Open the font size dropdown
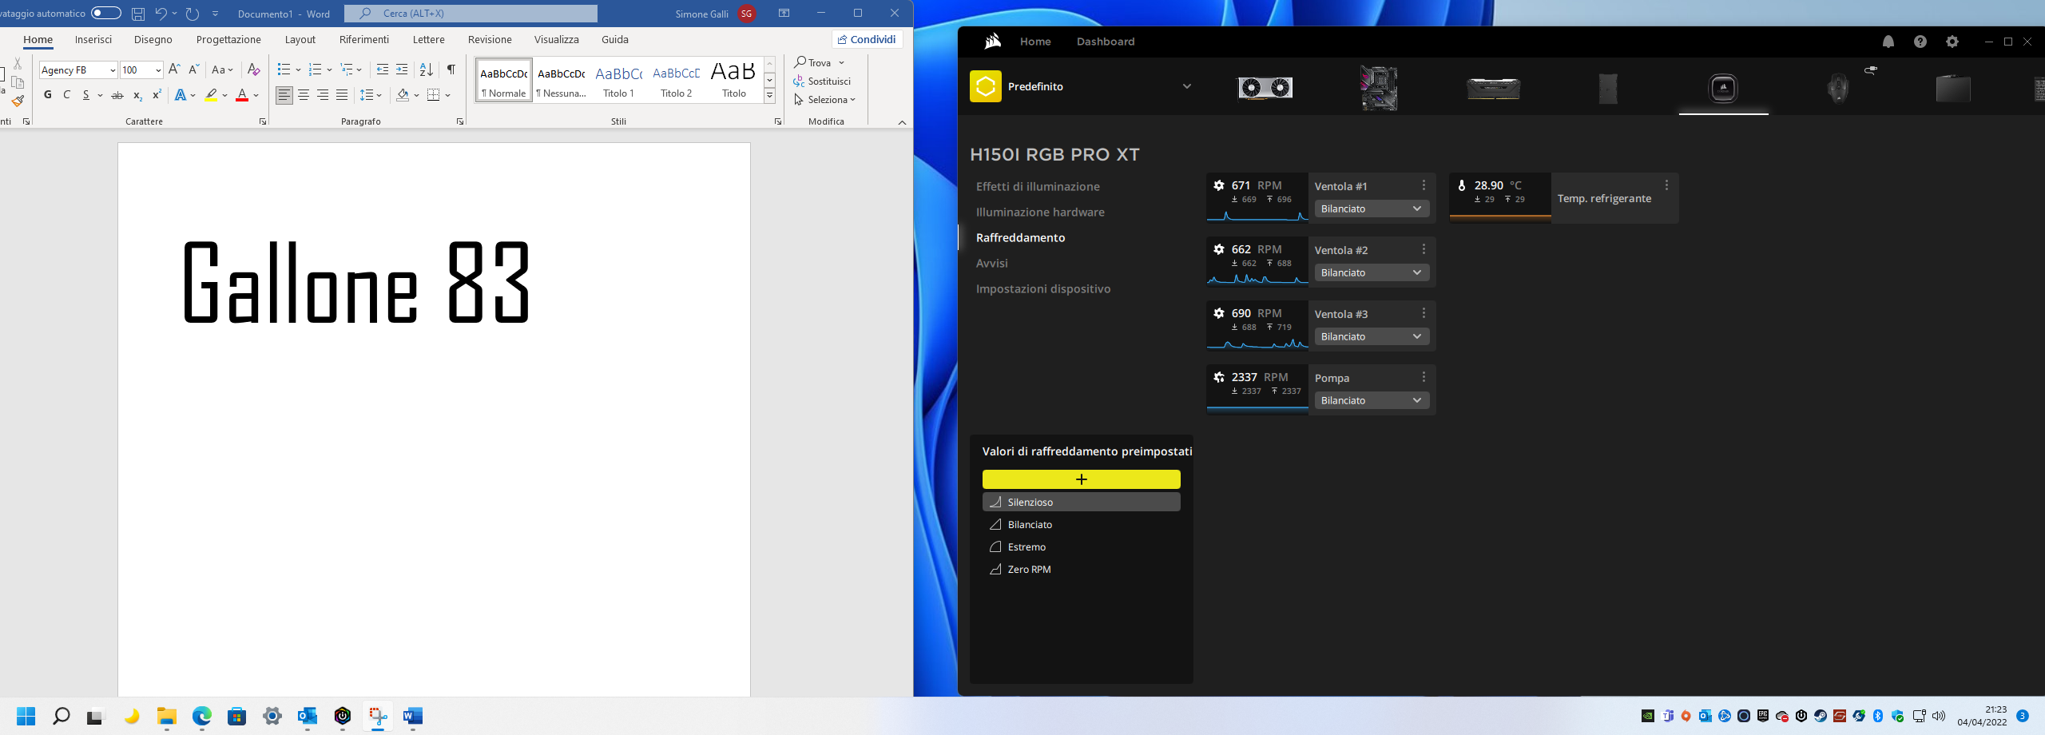The height and width of the screenshot is (735, 2045). [158, 70]
